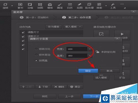Select the 第二步:动作设置 step tab
This screenshot has height=103, width=138.
(x=76, y=17)
